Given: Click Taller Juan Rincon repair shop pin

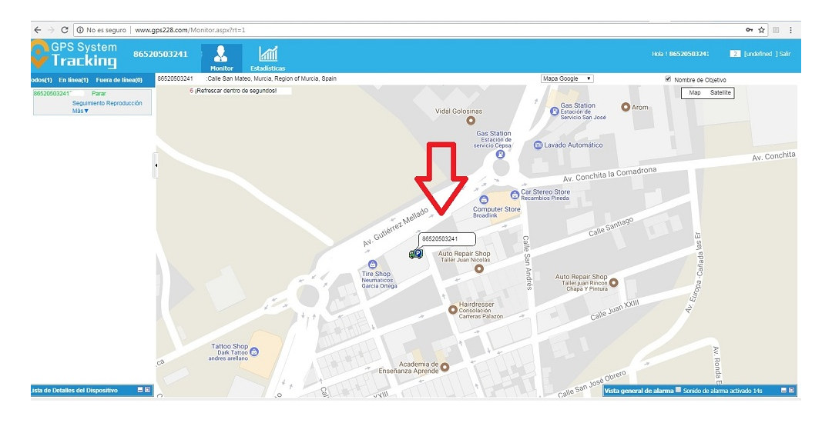Looking at the screenshot, I should tap(614, 283).
